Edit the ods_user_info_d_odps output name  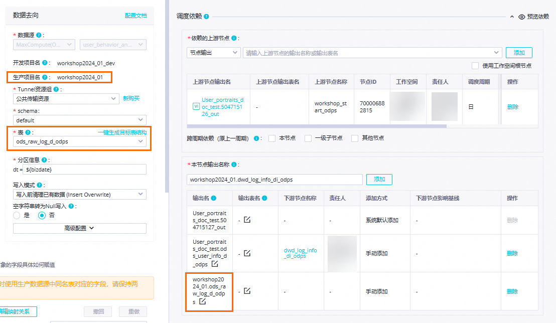215,264
